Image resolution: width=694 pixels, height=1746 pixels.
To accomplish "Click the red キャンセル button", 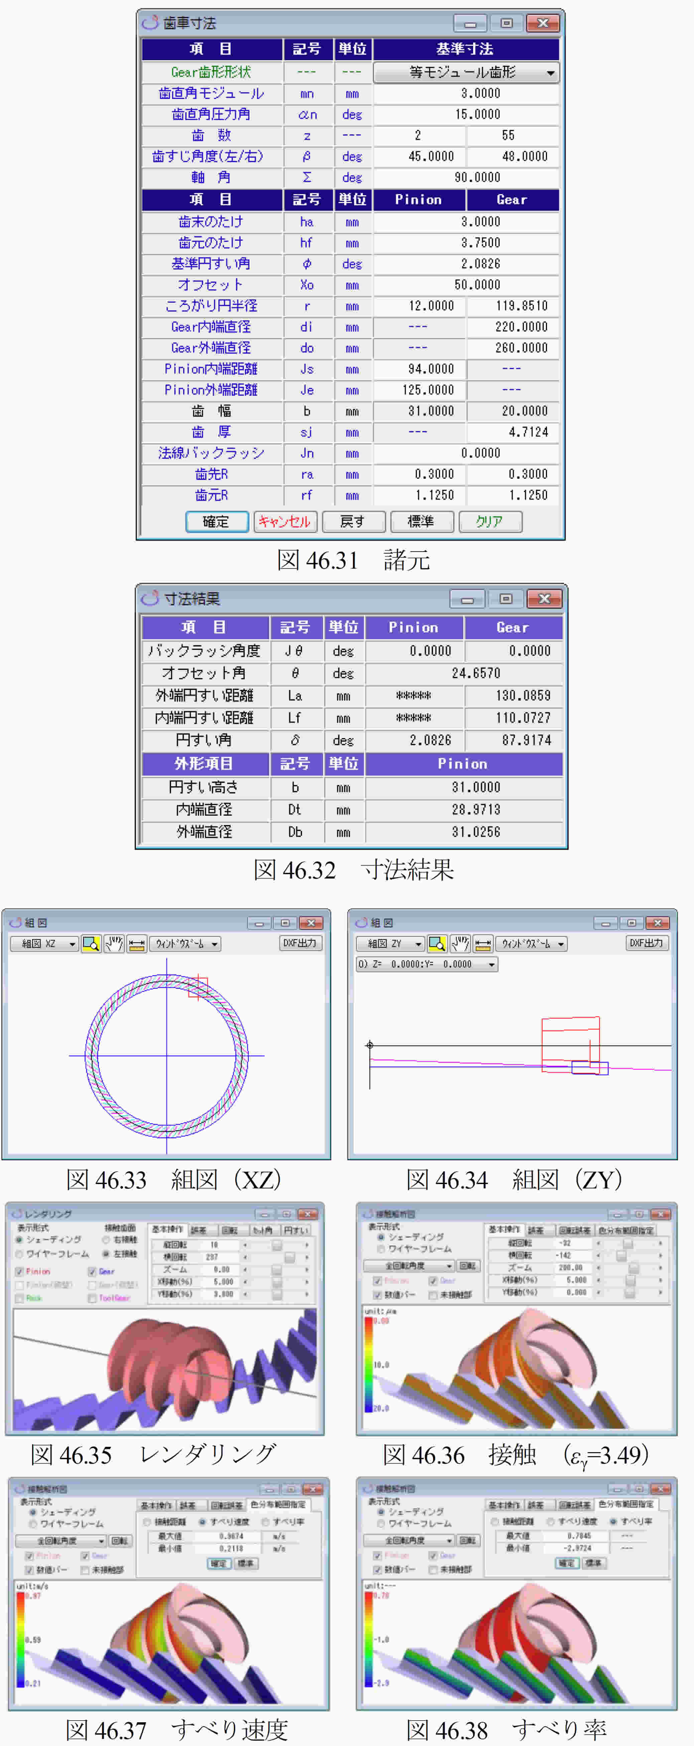I will pos(285,521).
